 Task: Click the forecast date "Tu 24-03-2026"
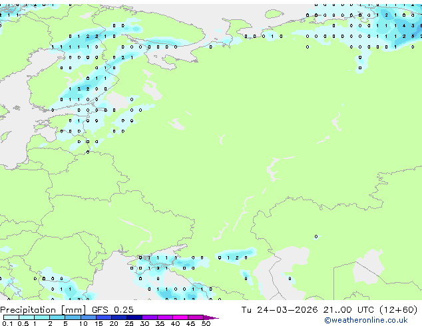tap(280, 310)
